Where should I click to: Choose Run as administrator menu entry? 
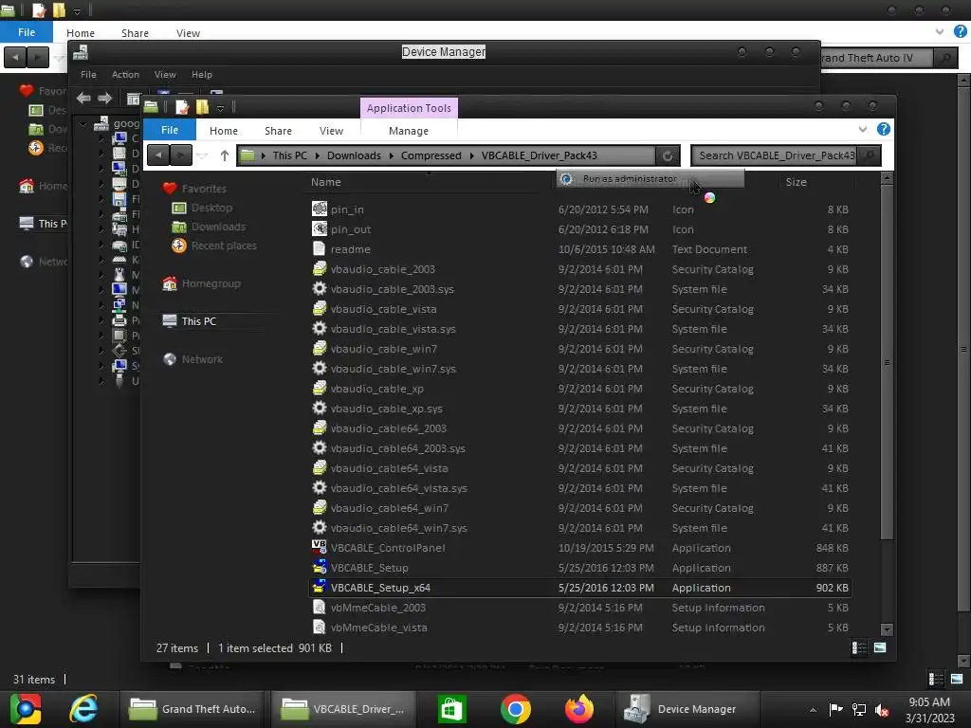[x=650, y=178]
